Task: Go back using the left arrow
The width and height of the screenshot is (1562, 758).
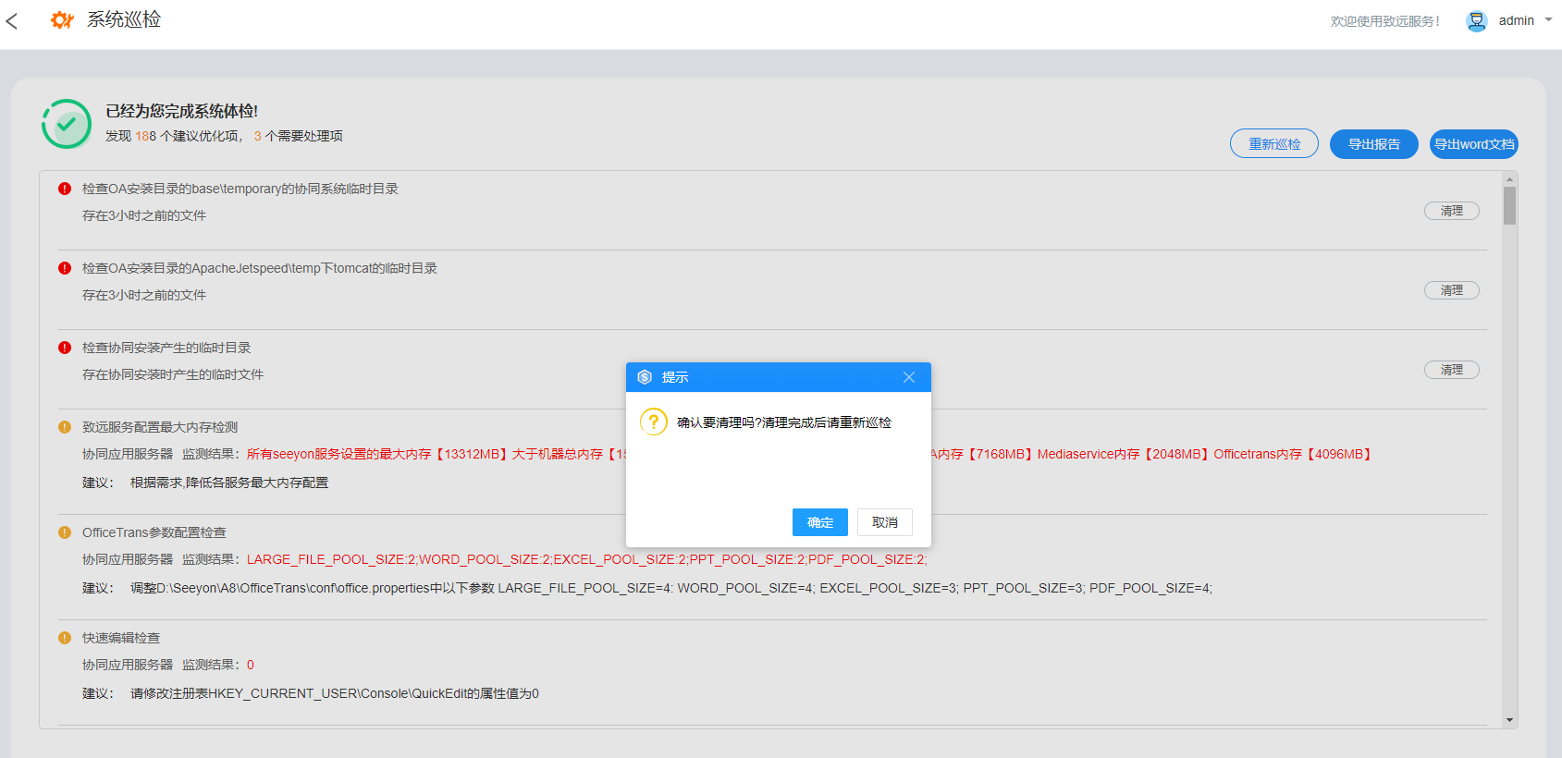Action: (x=12, y=20)
